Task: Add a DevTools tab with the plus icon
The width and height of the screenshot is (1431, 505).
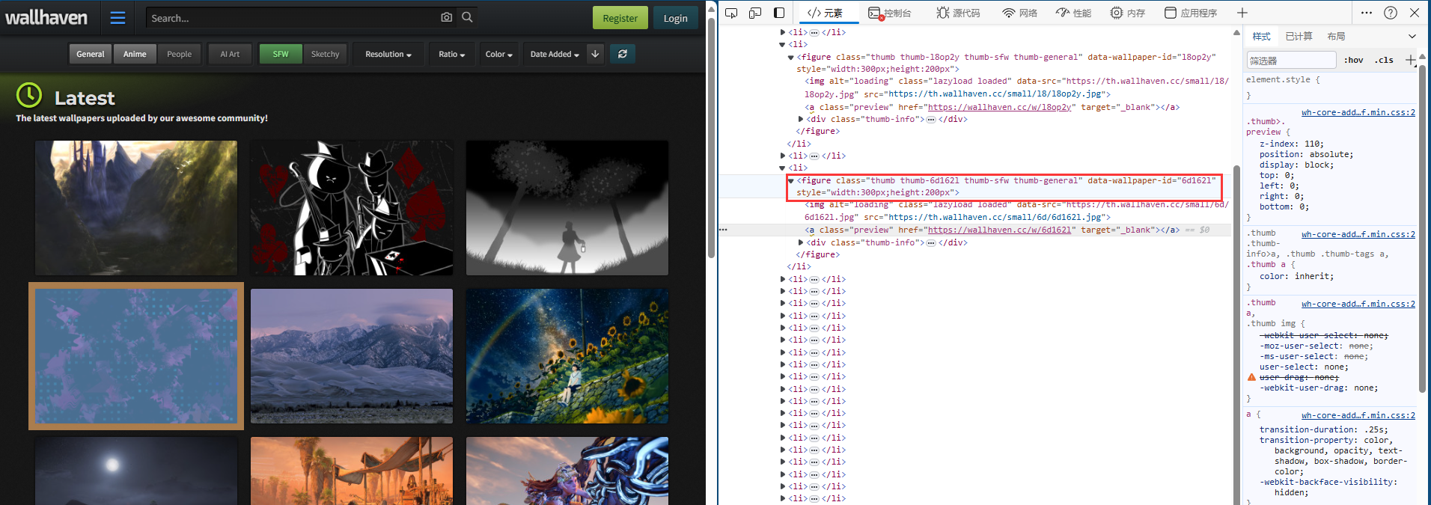Action: point(1242,13)
